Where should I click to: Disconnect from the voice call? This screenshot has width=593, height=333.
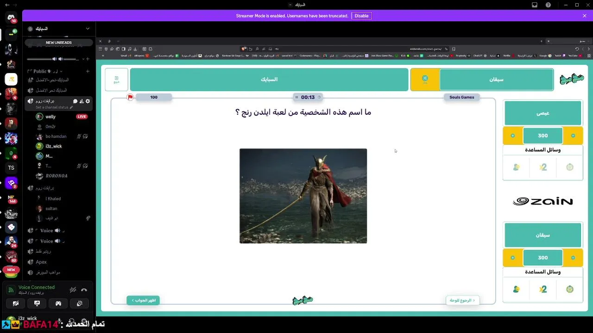tap(84, 290)
